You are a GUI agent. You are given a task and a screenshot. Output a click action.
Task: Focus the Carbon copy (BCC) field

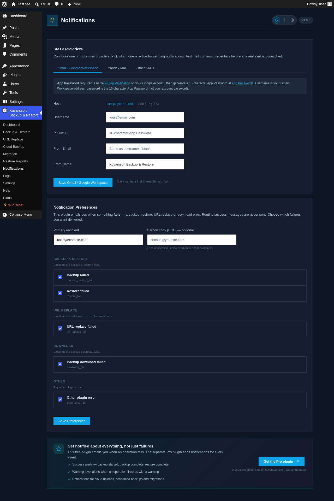(x=192, y=240)
